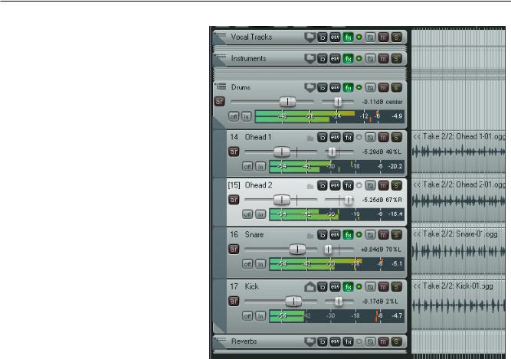Cycle the folder state icon on Reverbs
This screenshot has height=359, width=511.
coord(310,341)
